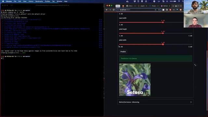This screenshot has height=117, width=208.
Task: Click the 'sepal width' label
Action: pos(123,18)
